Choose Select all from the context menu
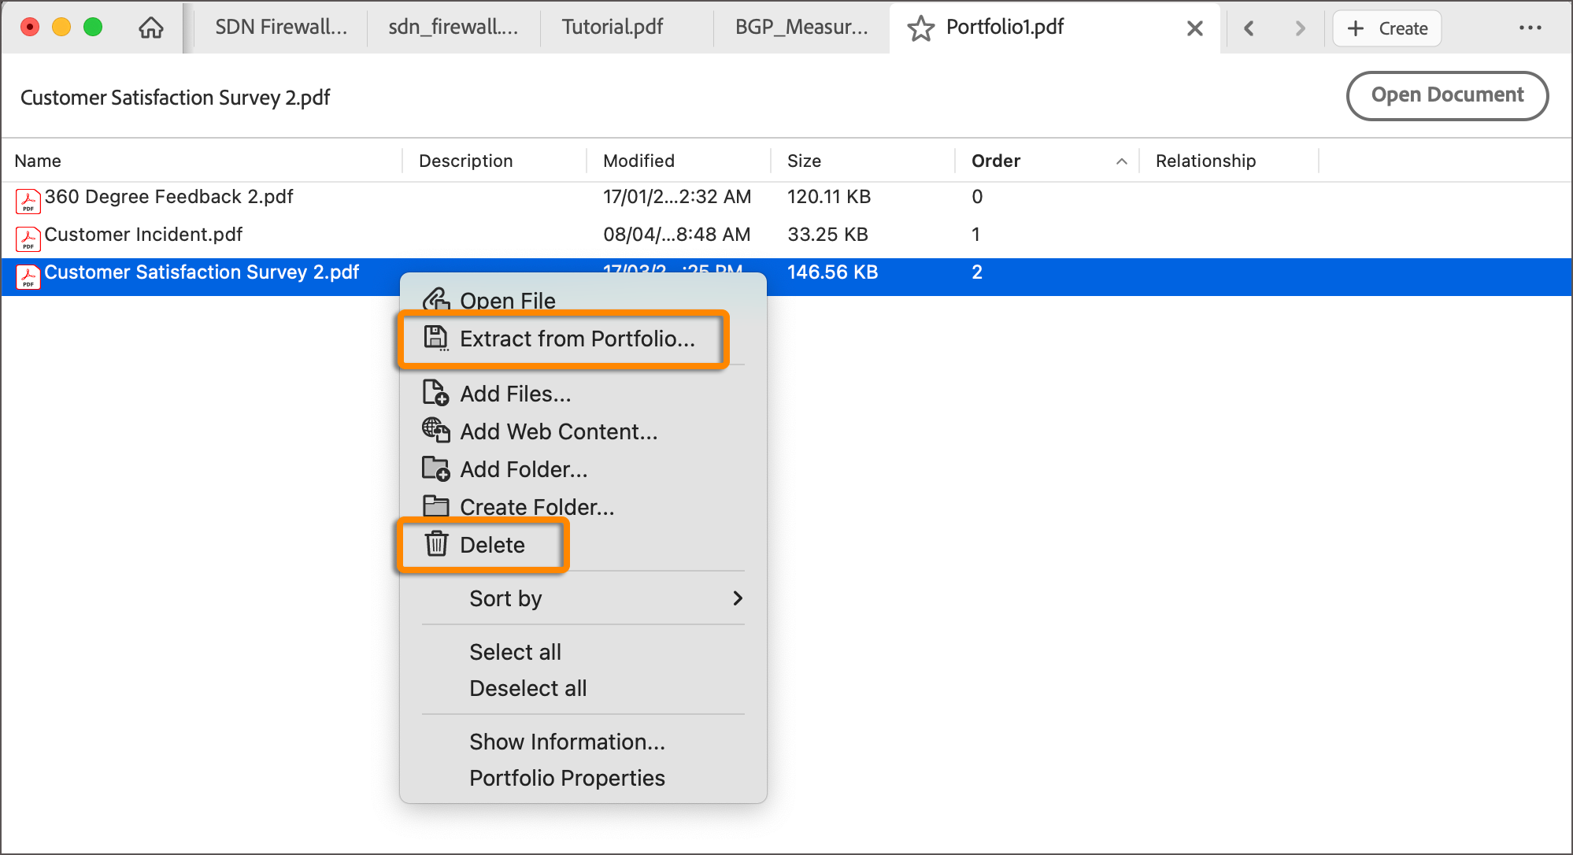 515,651
